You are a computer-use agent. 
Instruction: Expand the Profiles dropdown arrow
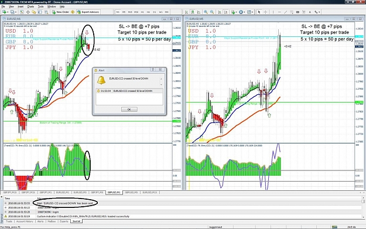click(16, 12)
